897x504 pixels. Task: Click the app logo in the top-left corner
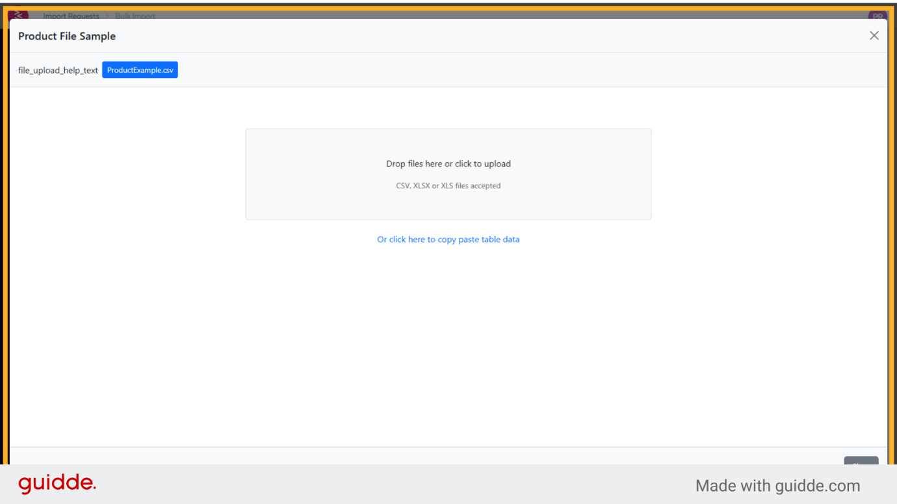point(18,15)
